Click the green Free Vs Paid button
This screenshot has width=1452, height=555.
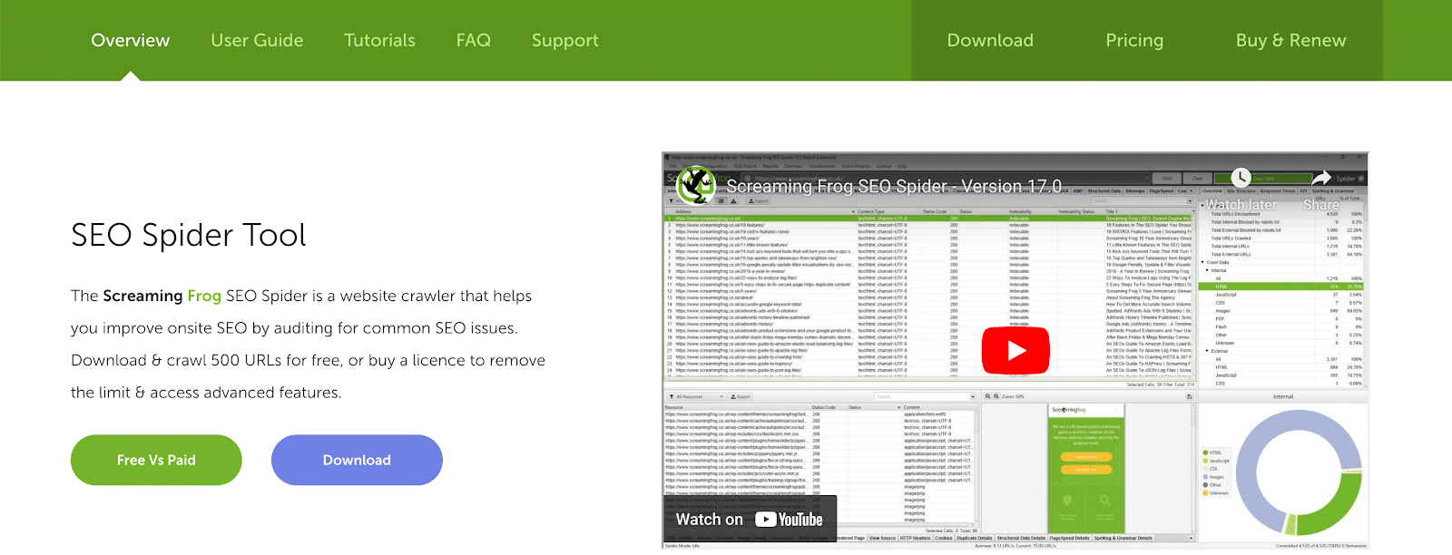pos(156,460)
